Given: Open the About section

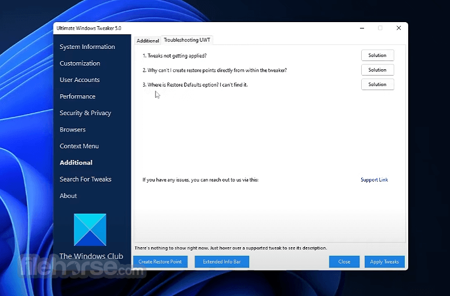Looking at the screenshot, I should tap(69, 196).
